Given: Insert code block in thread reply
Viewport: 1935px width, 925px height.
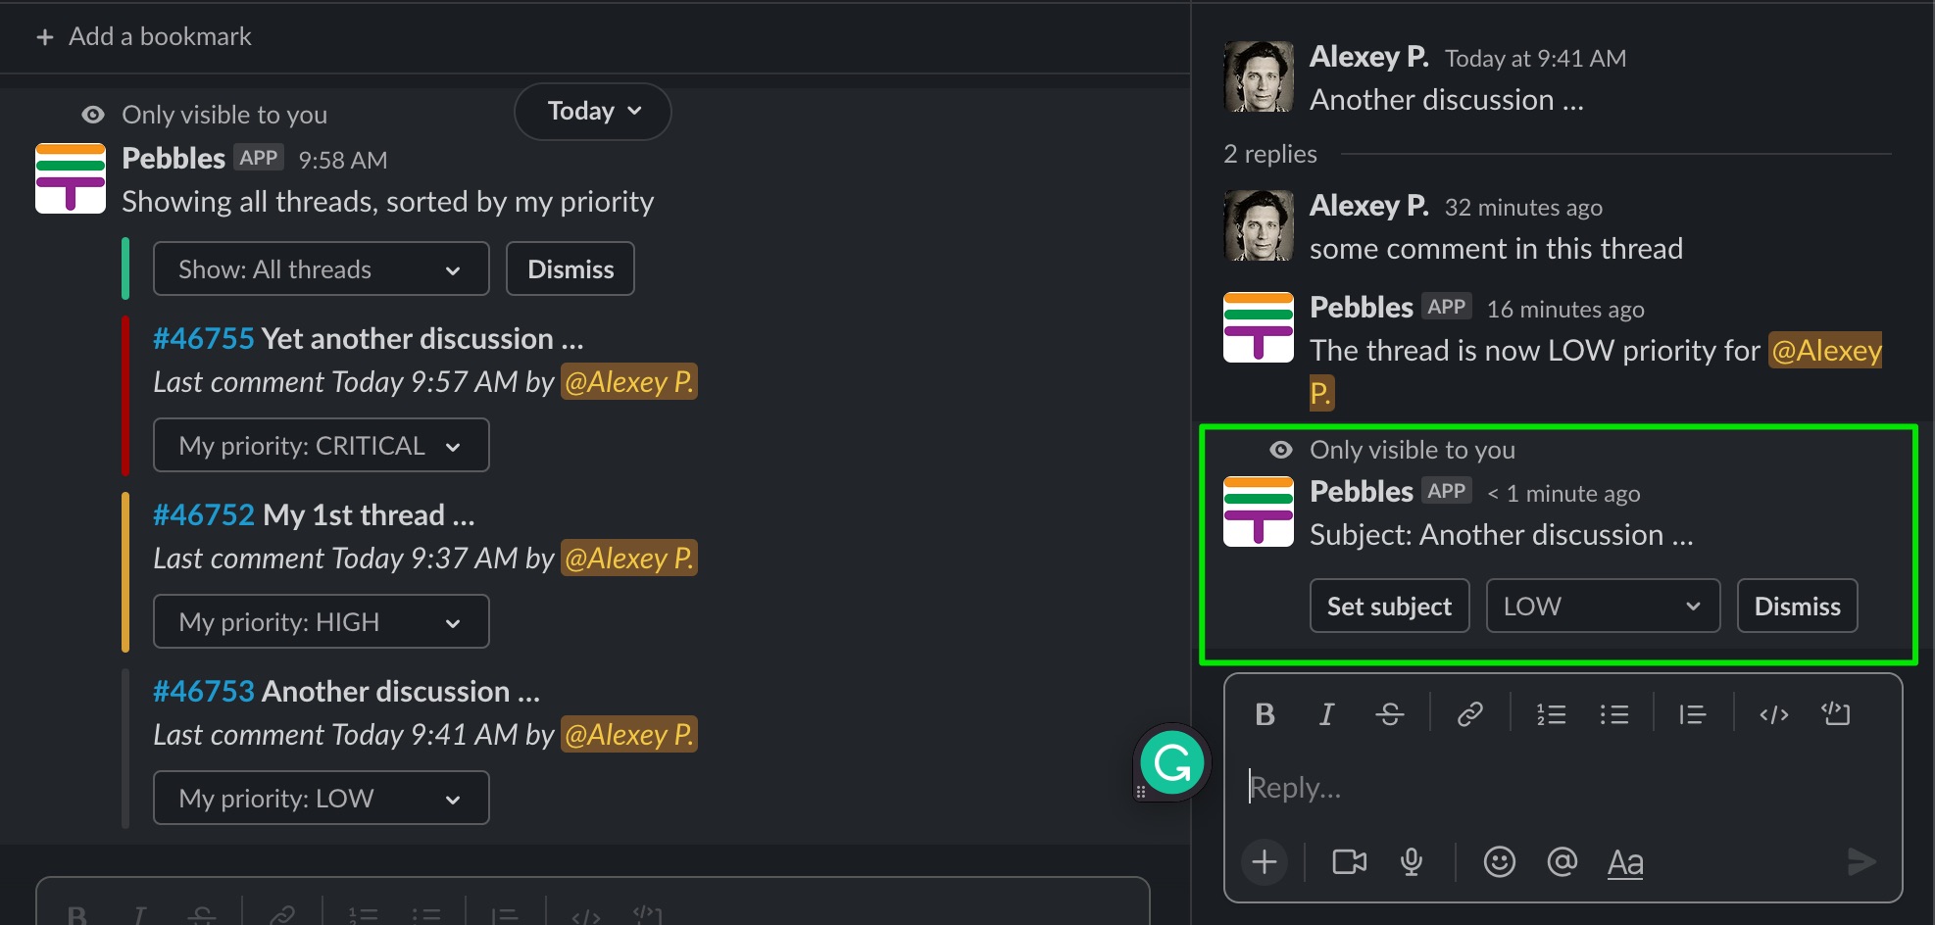Looking at the screenshot, I should point(1836,714).
